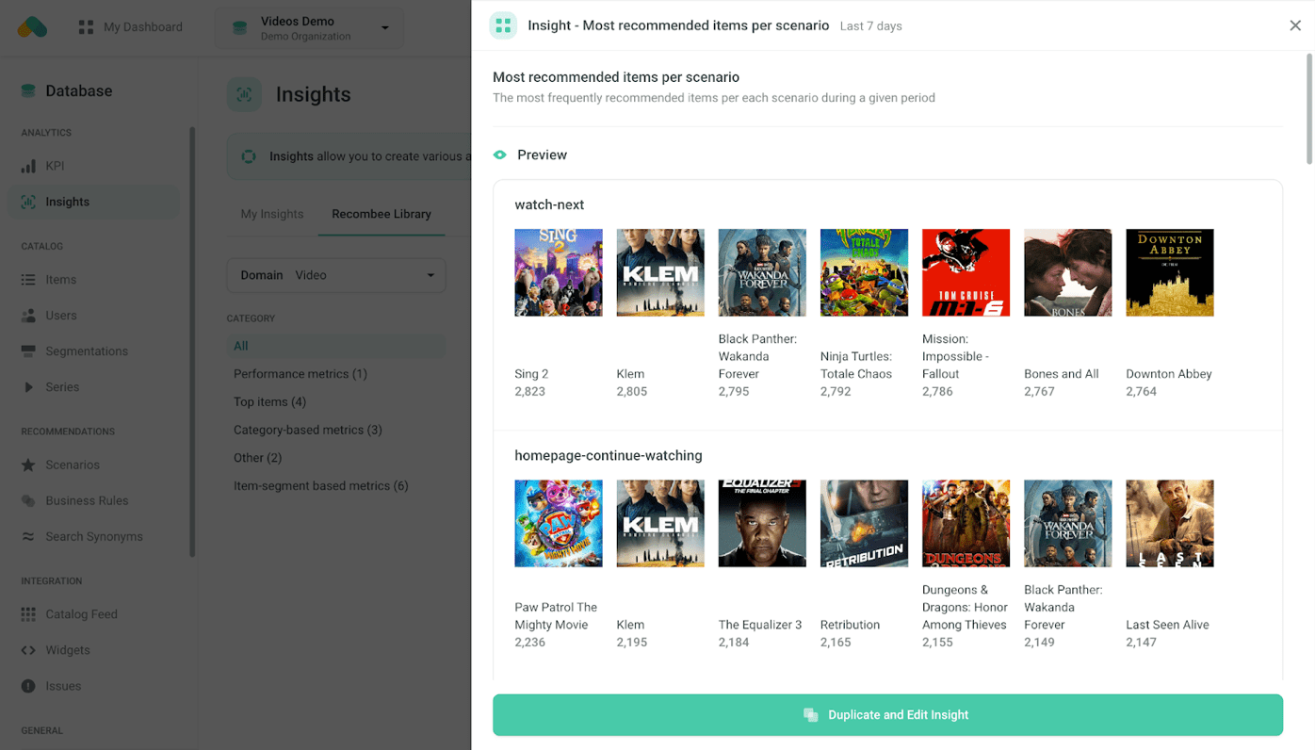
Task: Open the KPI bar chart icon
Action: [28, 166]
